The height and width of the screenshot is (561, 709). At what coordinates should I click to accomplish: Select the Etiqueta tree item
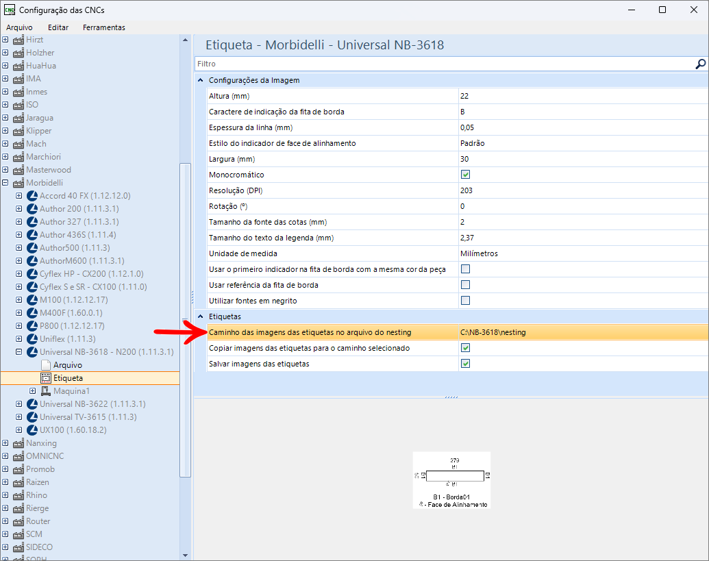click(x=69, y=378)
